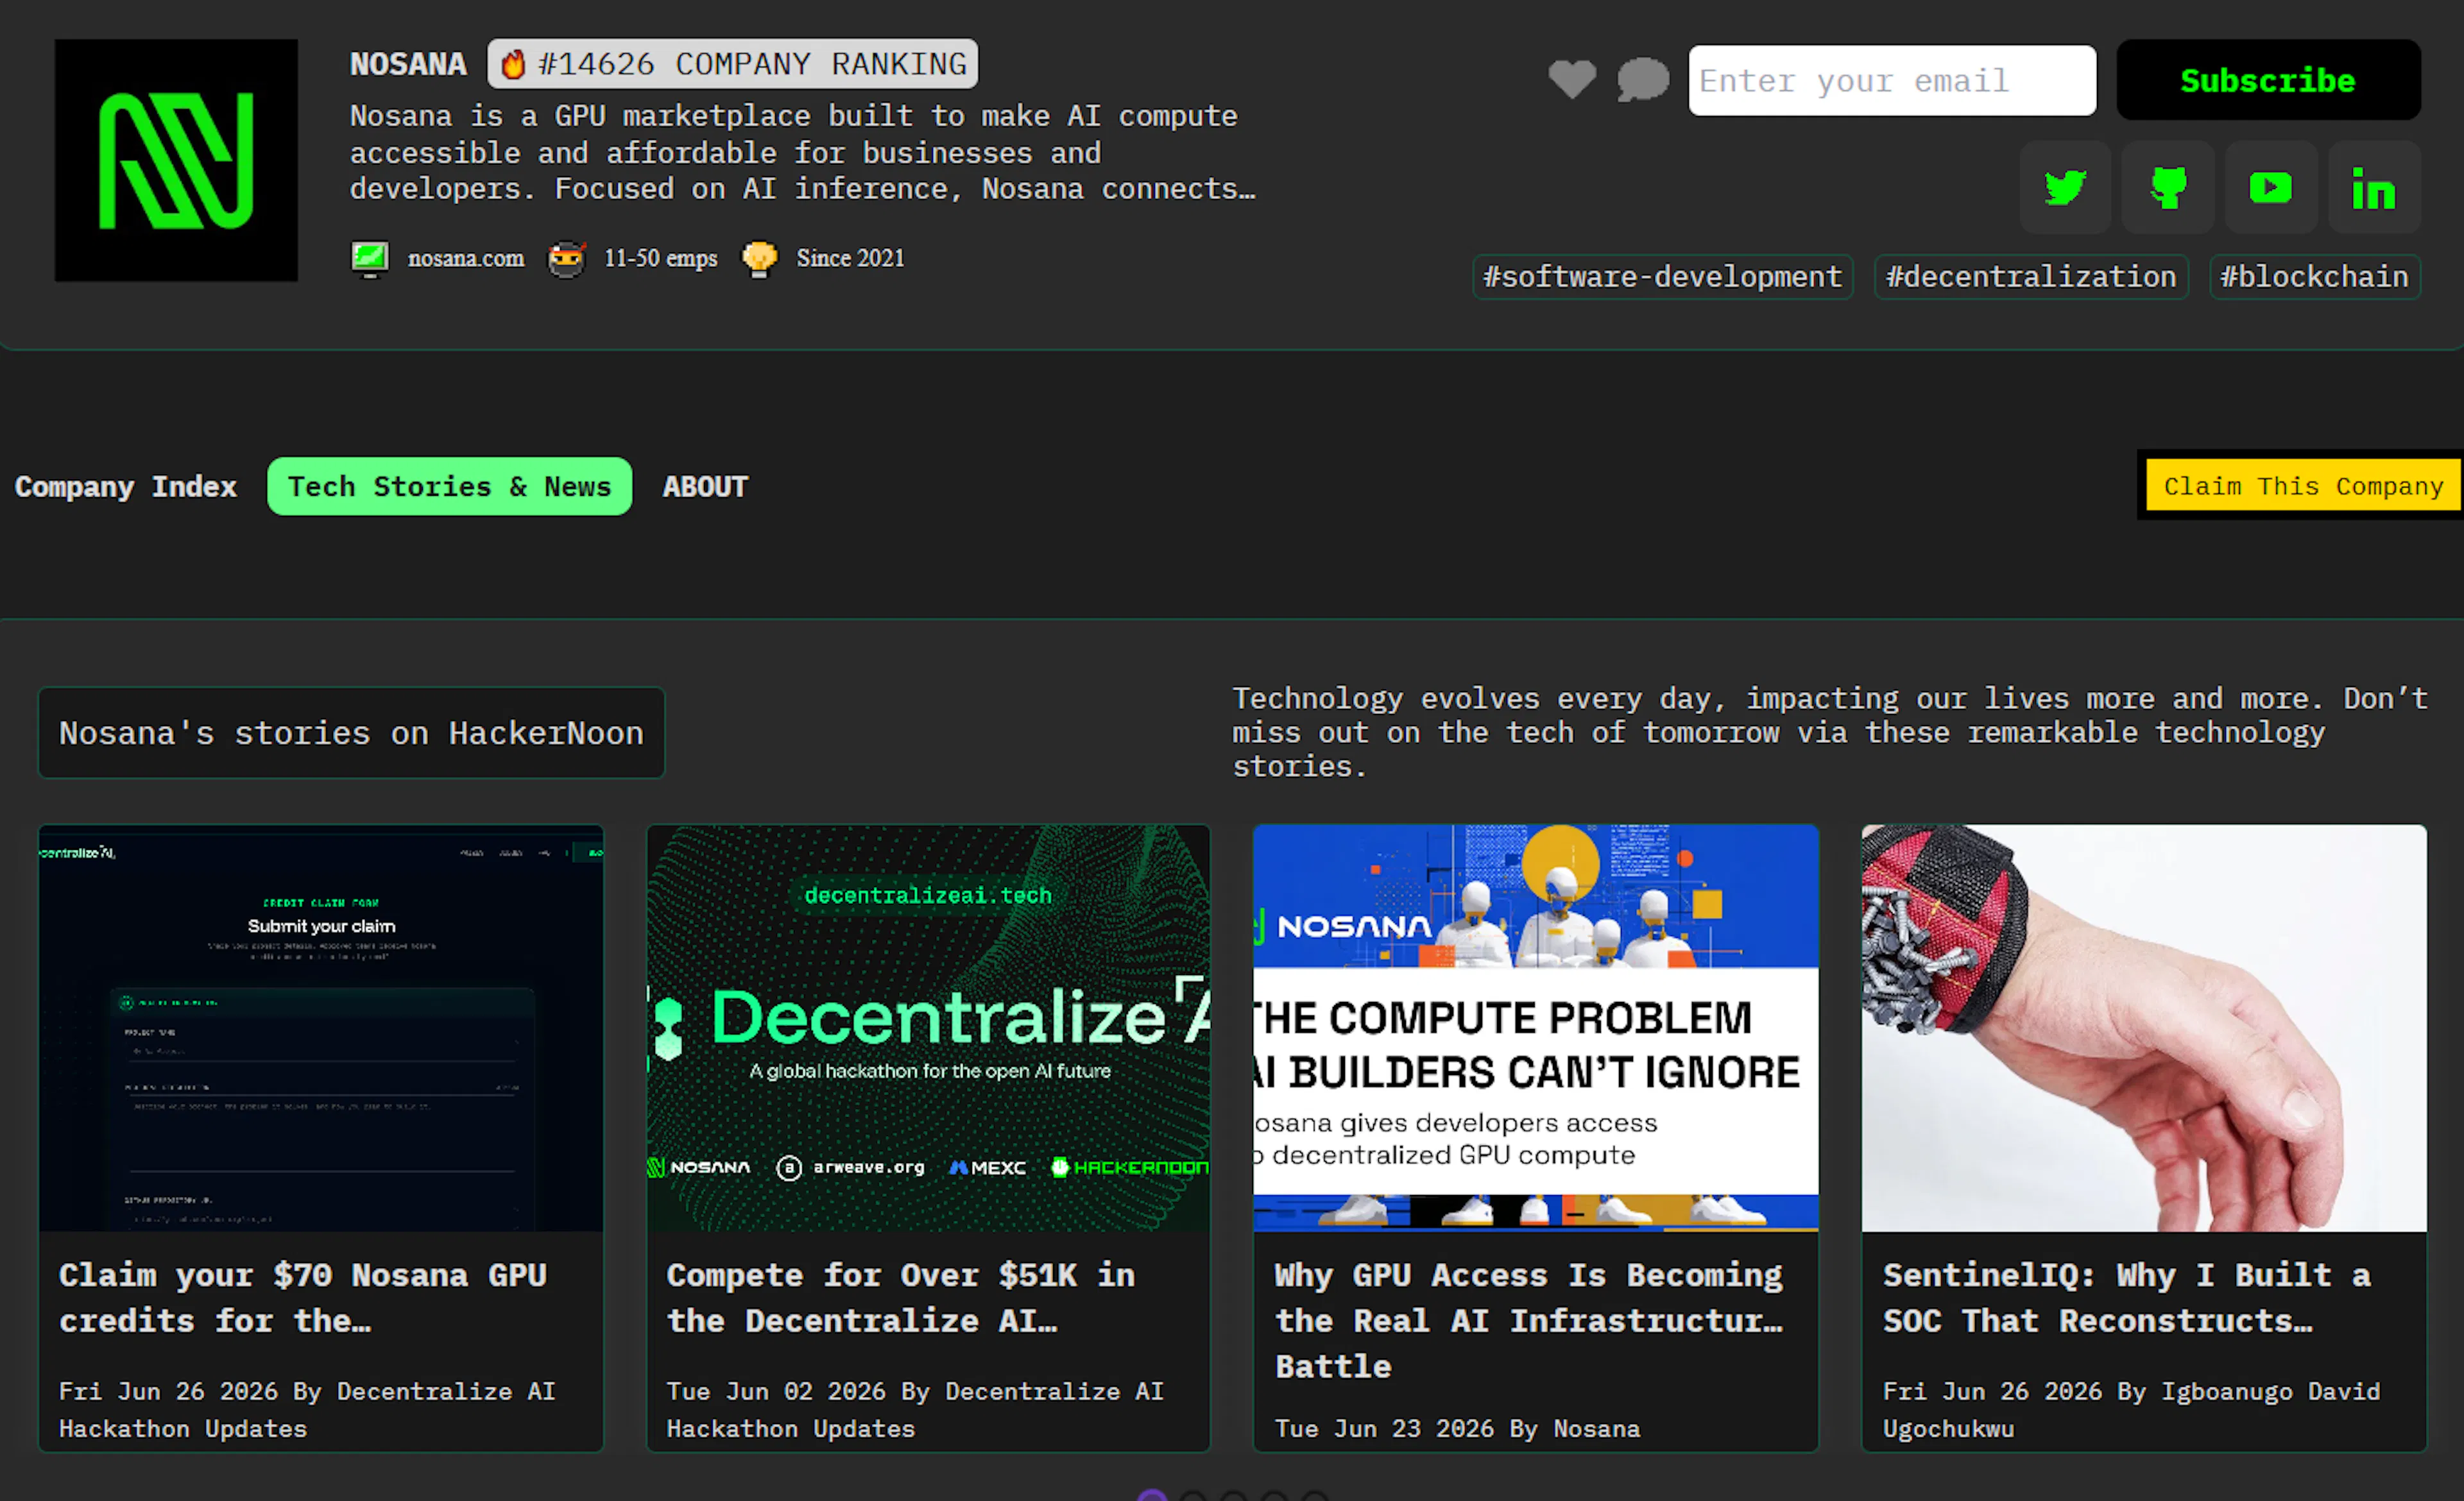This screenshot has width=2464, height=1501.
Task: Click the Claim This Company button
Action: pyautogui.click(x=2303, y=486)
